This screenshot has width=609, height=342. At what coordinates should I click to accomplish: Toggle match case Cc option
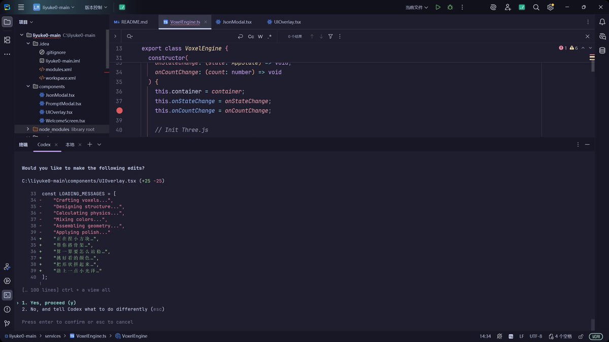pos(251,36)
